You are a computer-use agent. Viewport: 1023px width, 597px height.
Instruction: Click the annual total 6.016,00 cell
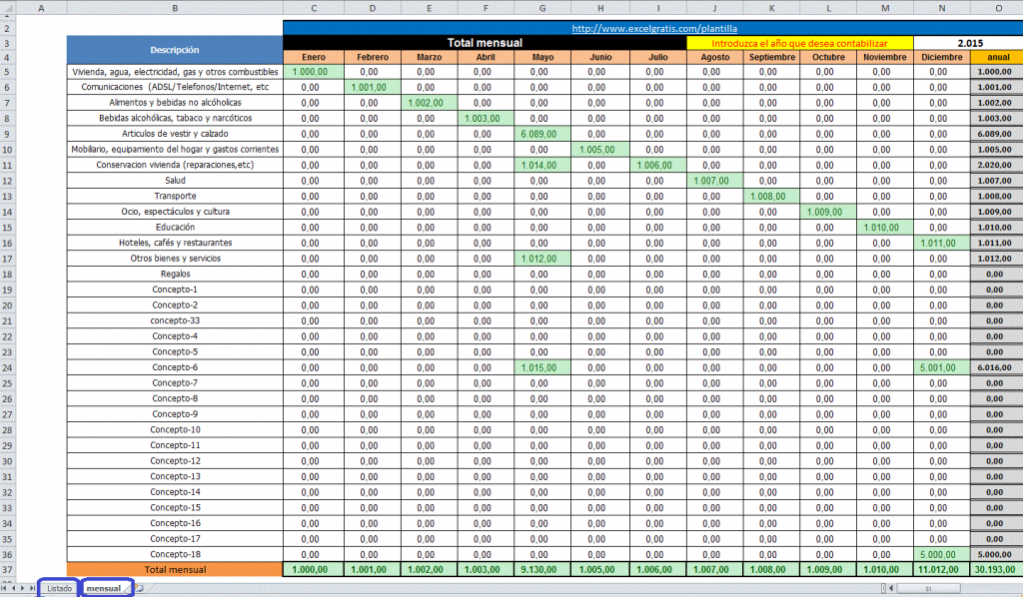pos(998,367)
